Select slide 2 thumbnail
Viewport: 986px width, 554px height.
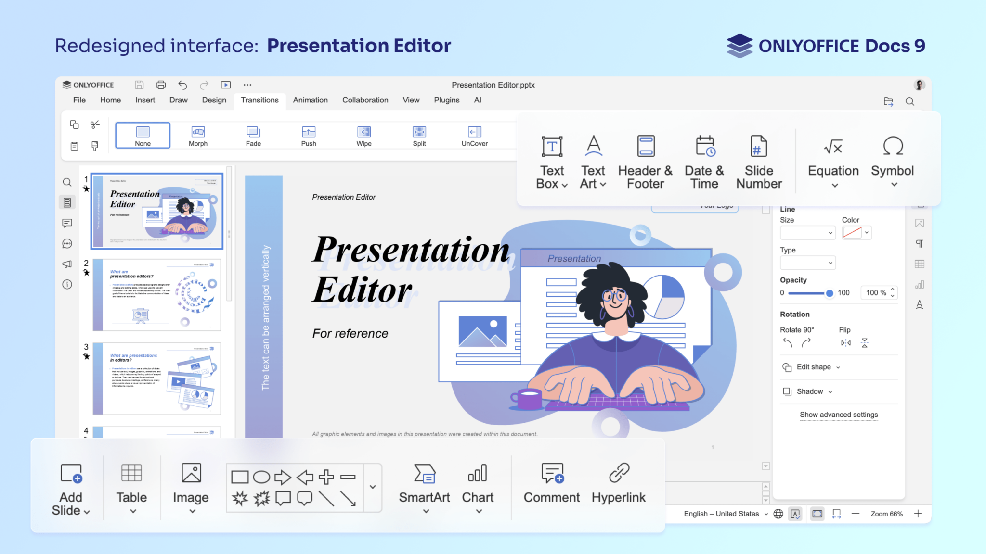click(157, 295)
